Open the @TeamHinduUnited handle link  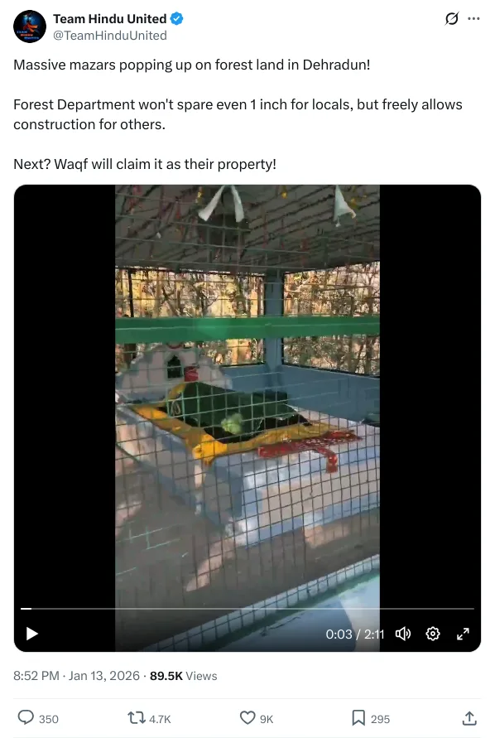pos(109,36)
